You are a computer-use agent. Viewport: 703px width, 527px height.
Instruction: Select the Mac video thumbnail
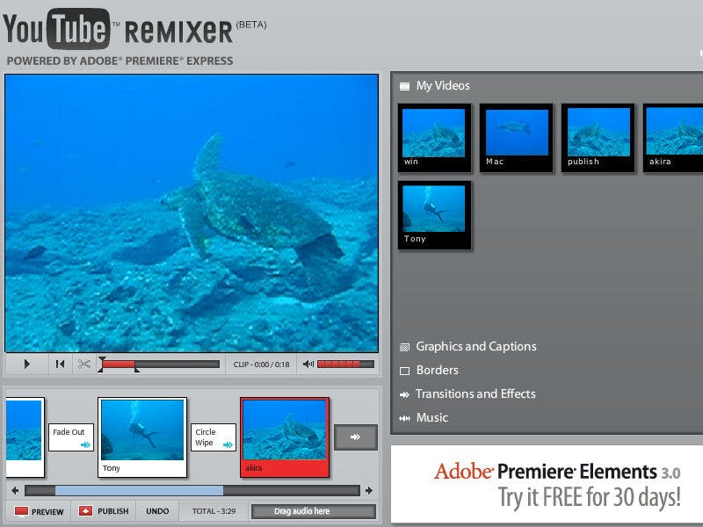[x=516, y=138]
